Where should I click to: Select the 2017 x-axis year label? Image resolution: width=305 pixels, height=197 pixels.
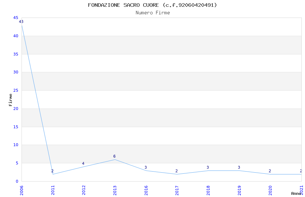click(177, 191)
